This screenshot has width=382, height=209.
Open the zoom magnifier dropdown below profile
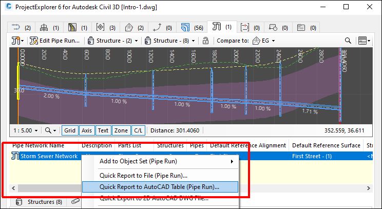click(50, 130)
